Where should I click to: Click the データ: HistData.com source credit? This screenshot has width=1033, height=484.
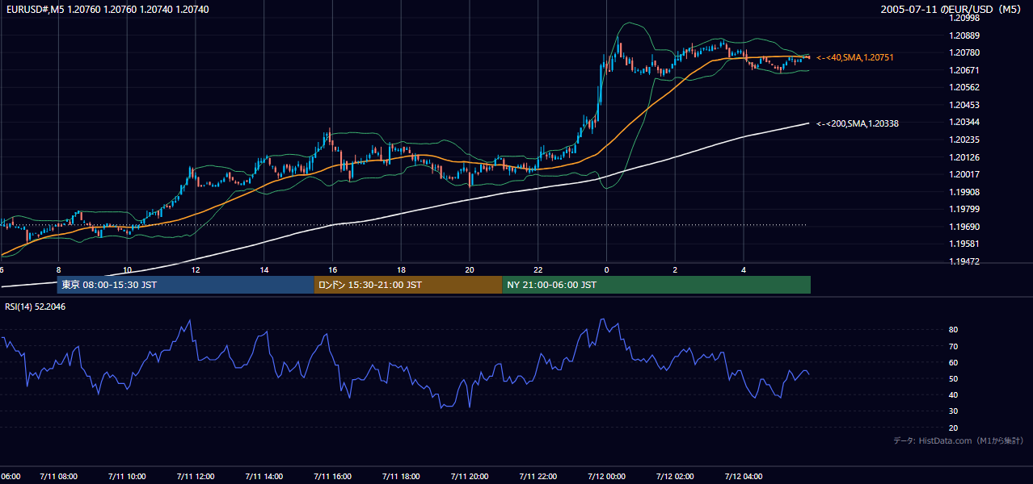(958, 441)
